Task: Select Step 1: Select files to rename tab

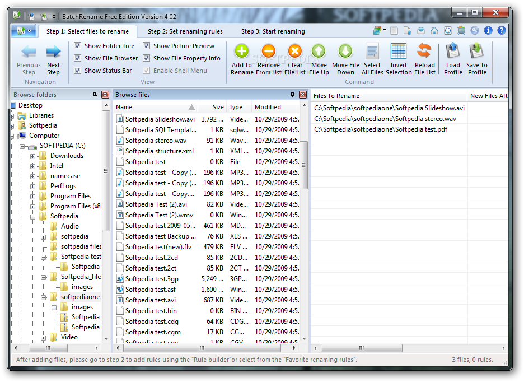Action: 87,31
